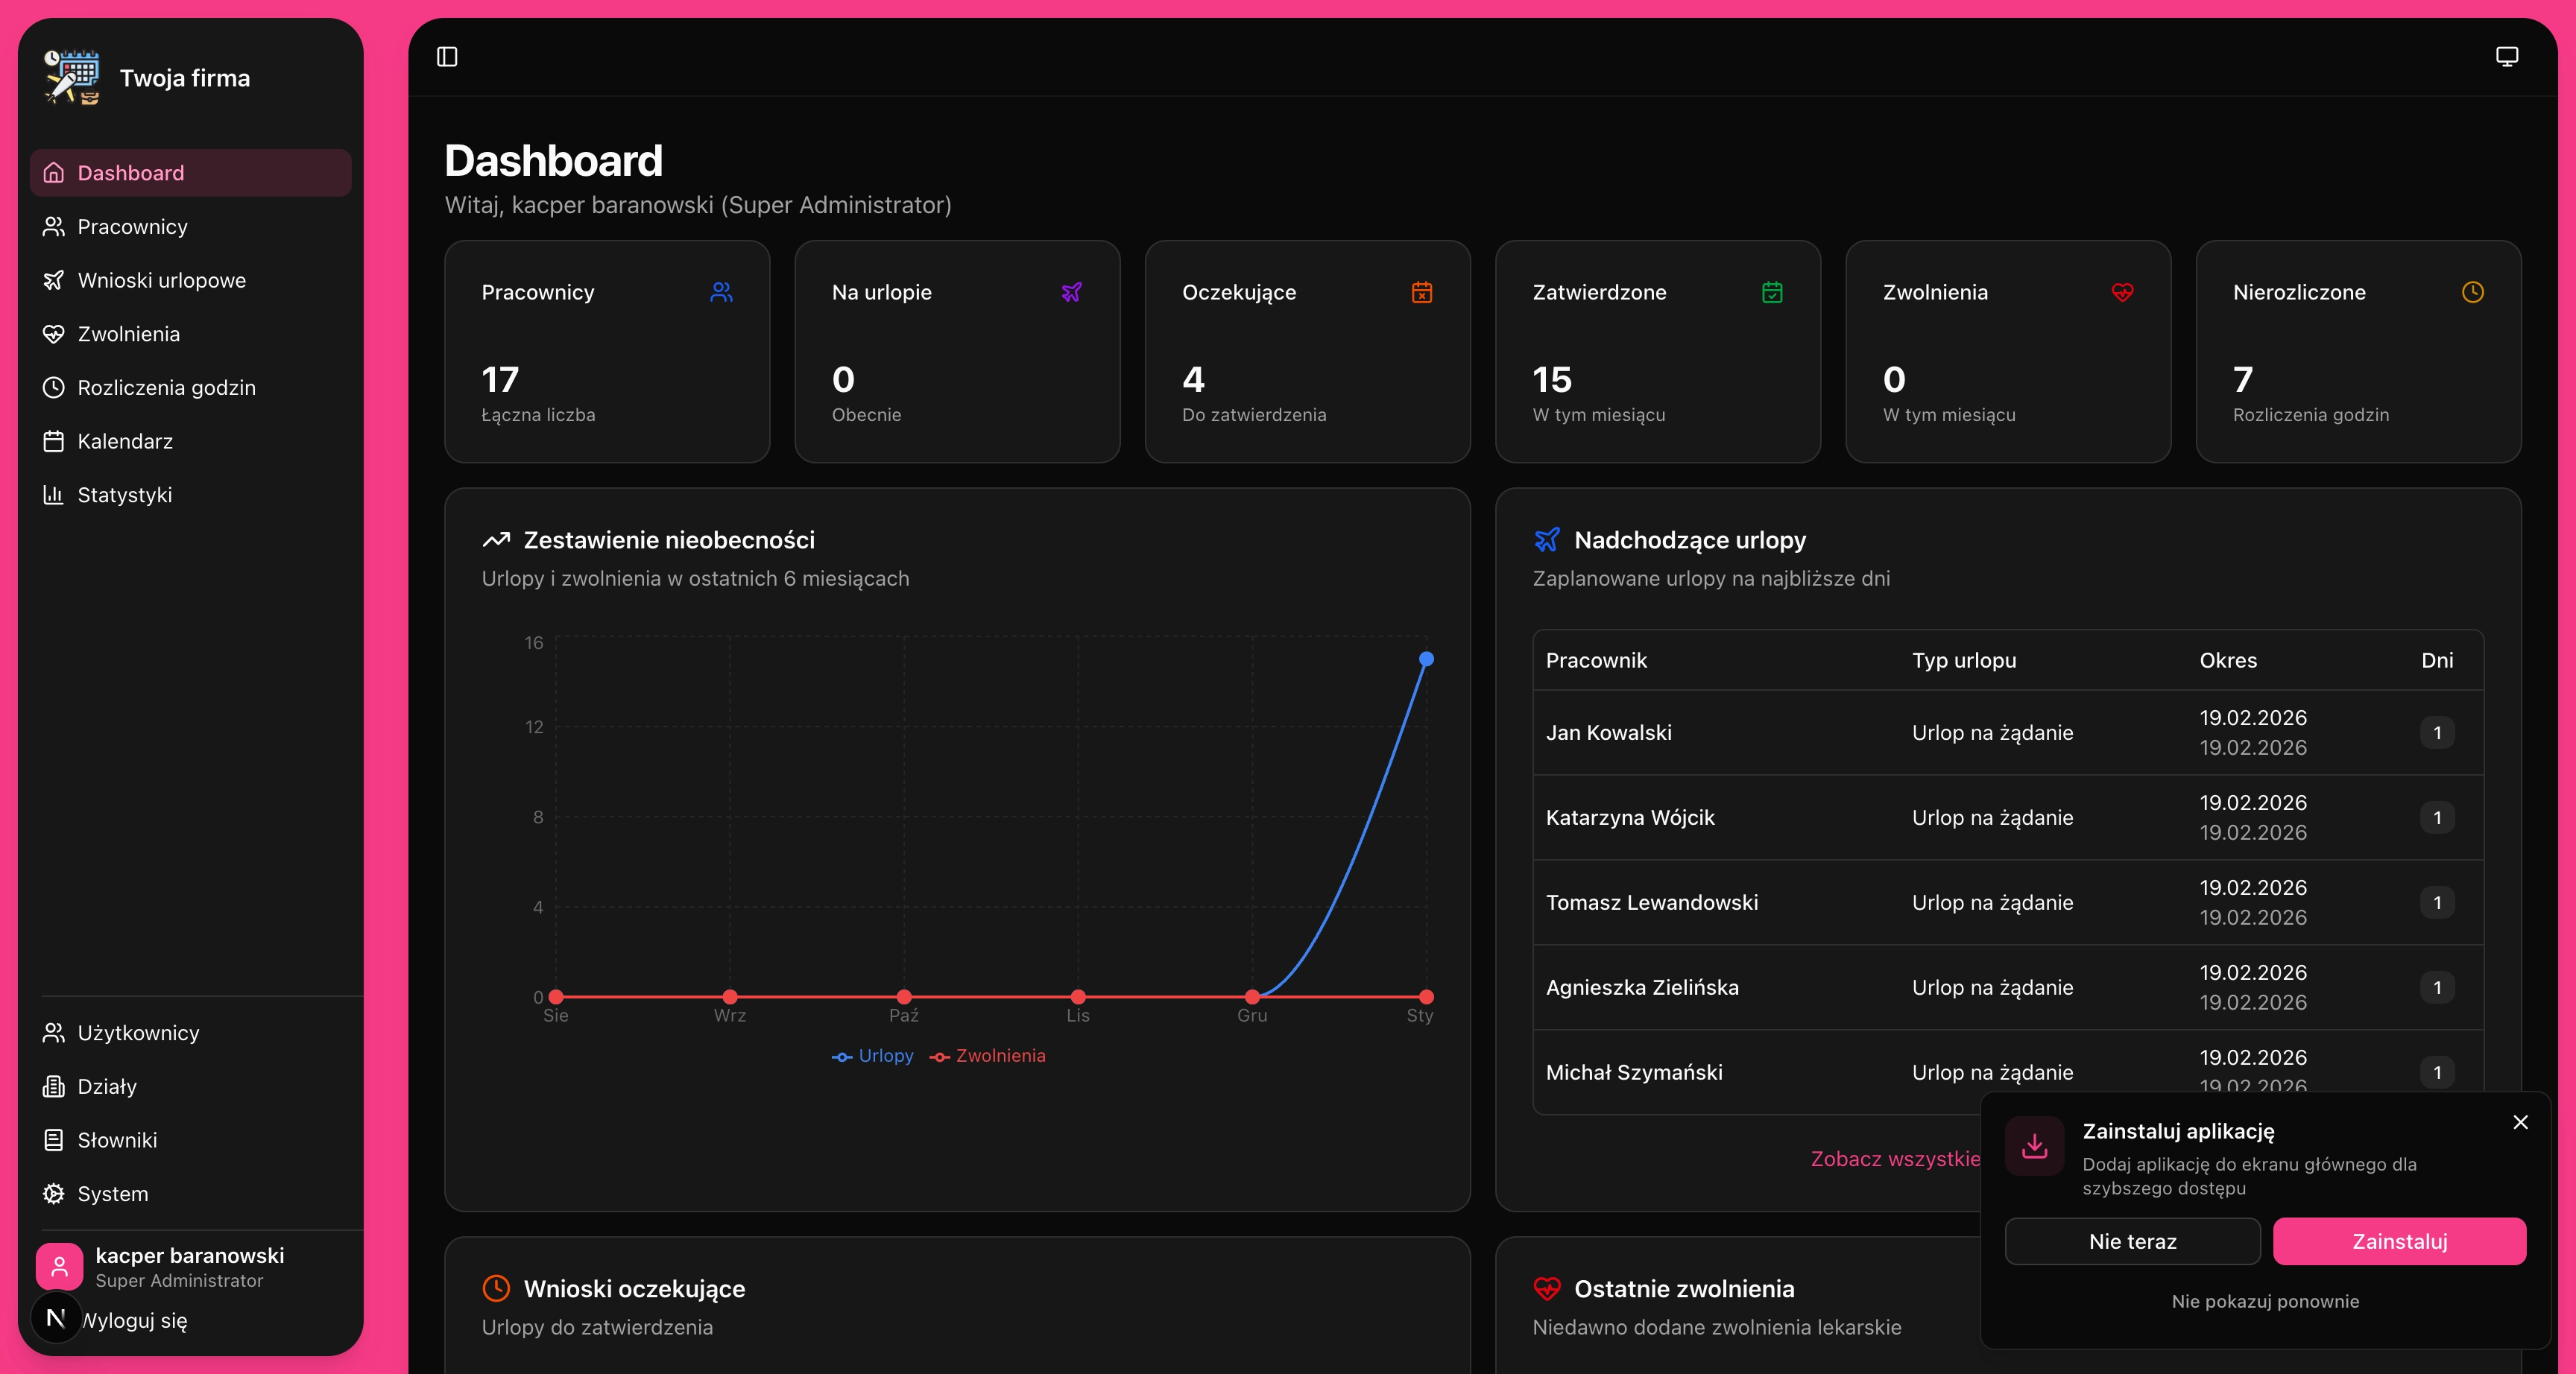
Task: Click the Rozliczenia godzin clock icon
Action: 54,388
